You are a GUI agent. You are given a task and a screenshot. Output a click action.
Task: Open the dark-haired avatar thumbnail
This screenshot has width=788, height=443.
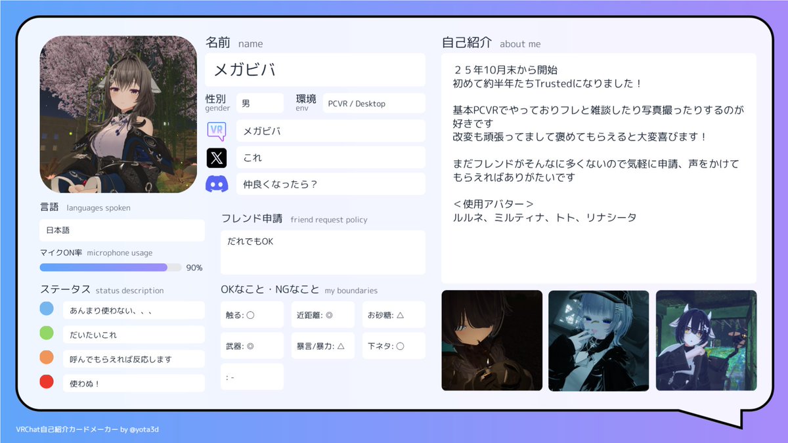(x=492, y=340)
